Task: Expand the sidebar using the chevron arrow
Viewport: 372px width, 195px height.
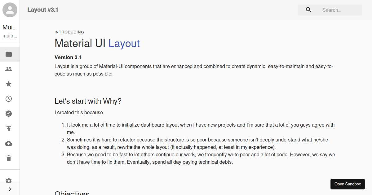Action: tap(10, 189)
